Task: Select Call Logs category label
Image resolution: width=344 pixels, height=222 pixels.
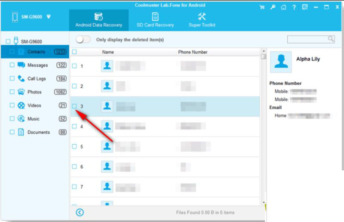Action: coord(37,79)
